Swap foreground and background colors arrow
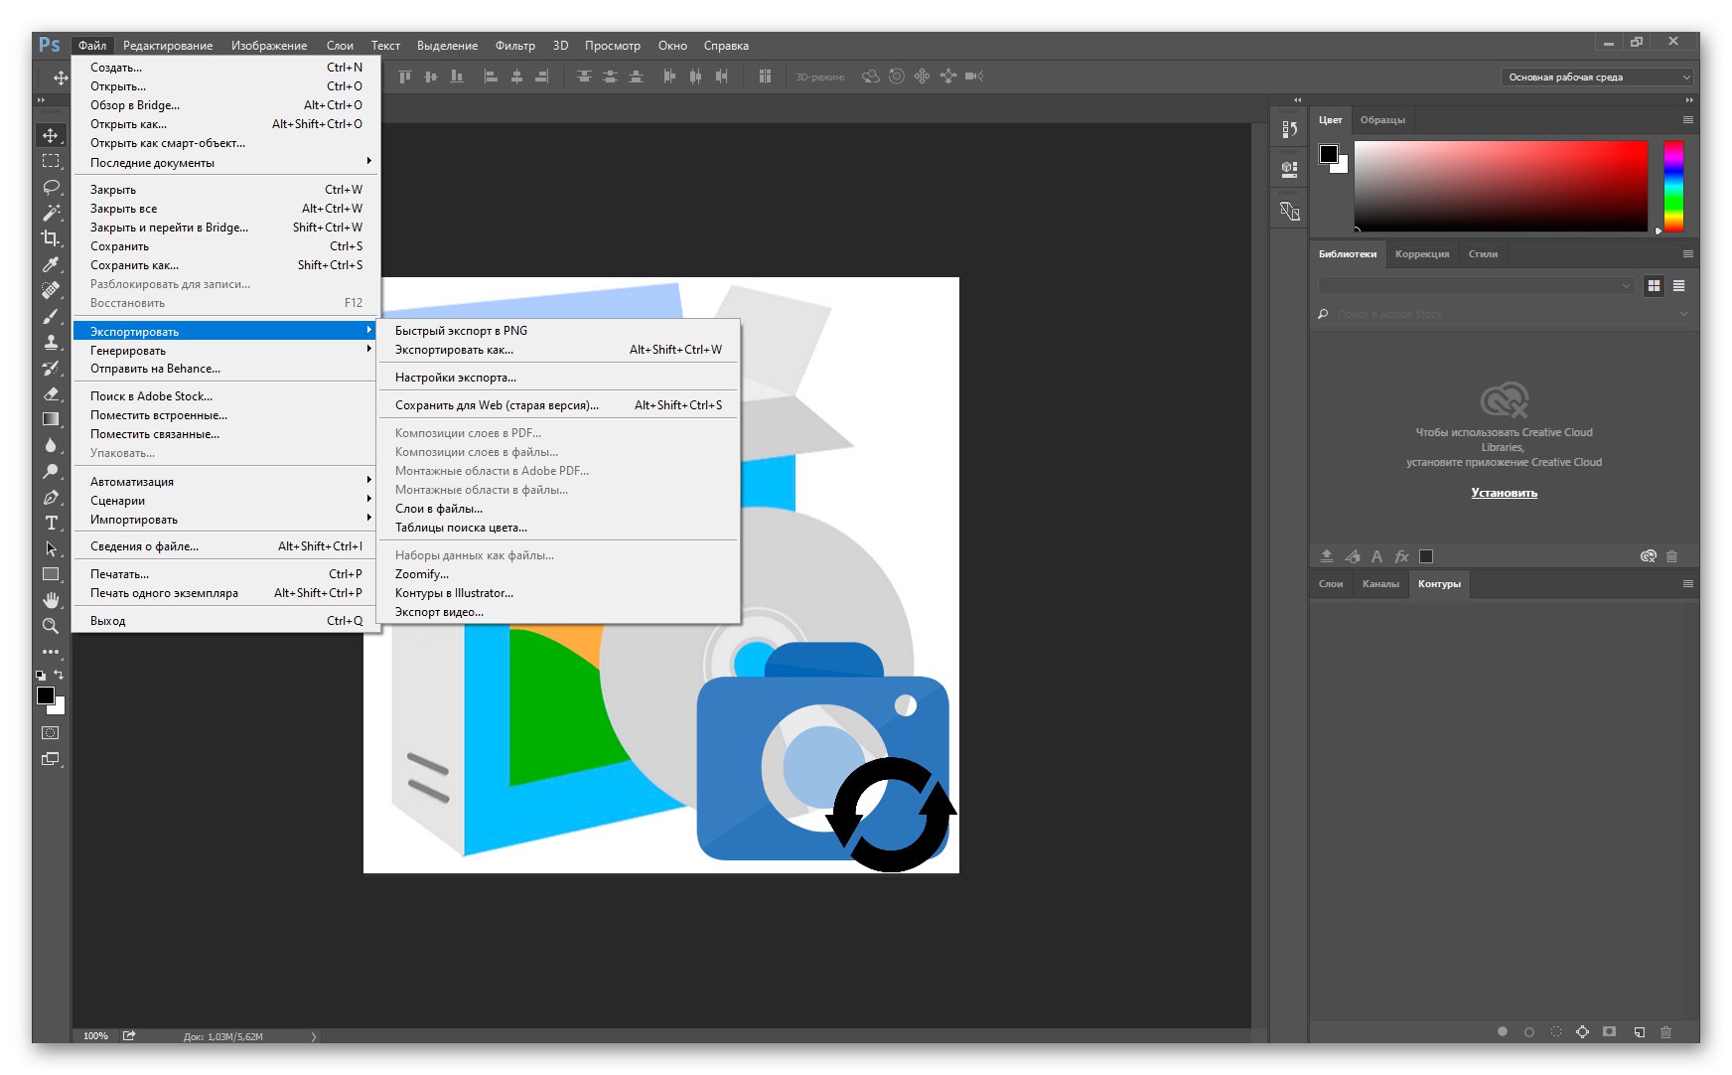This screenshot has width=1732, height=1075. coord(59,675)
